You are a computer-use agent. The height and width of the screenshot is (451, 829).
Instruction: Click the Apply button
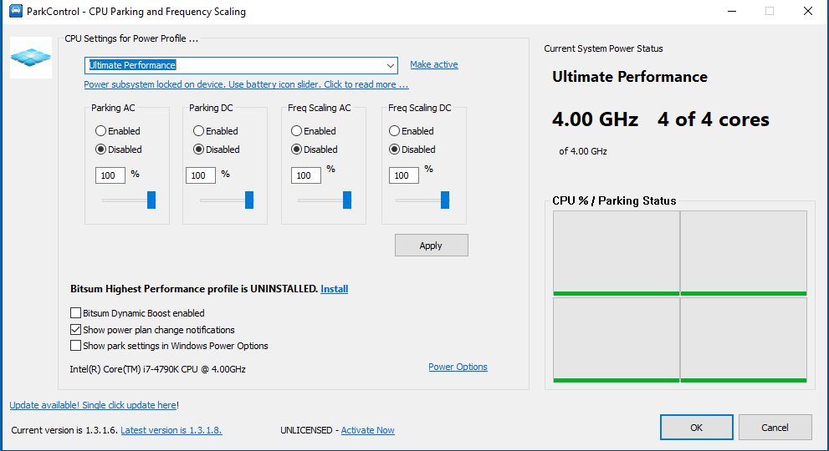[x=432, y=246]
